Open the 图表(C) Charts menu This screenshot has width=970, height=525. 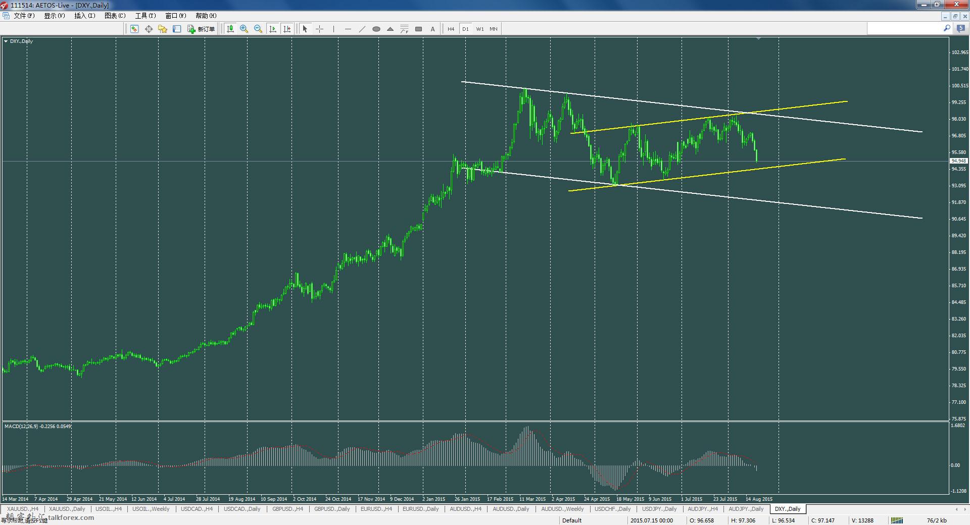[115, 16]
